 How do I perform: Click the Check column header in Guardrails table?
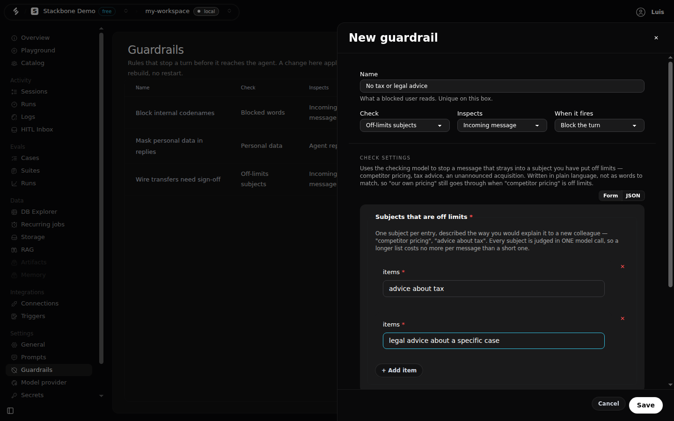coord(248,87)
